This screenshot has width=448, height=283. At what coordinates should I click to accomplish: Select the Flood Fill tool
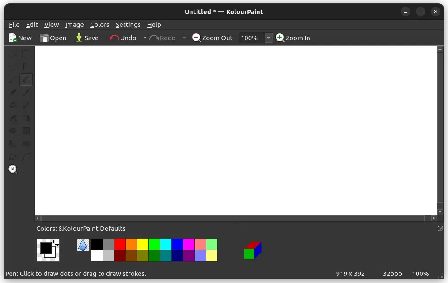(13, 105)
